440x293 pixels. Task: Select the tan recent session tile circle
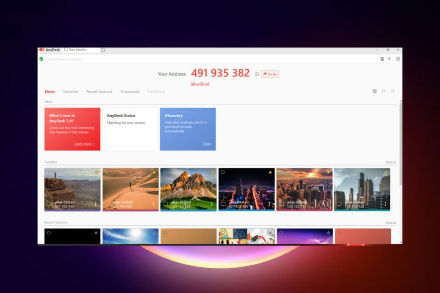[165, 232]
